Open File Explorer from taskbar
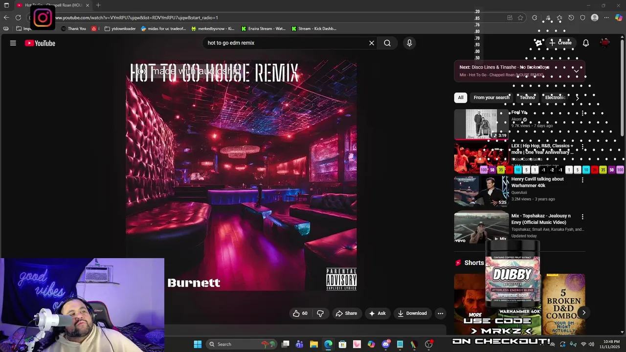The width and height of the screenshot is (626, 352). [x=314, y=344]
